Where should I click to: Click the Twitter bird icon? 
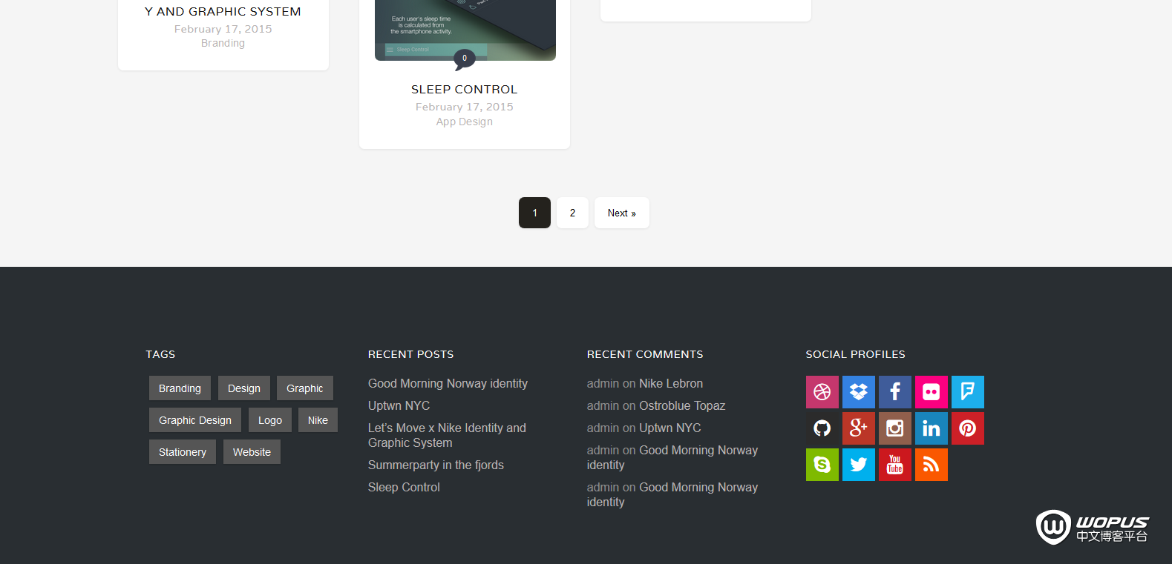point(858,465)
